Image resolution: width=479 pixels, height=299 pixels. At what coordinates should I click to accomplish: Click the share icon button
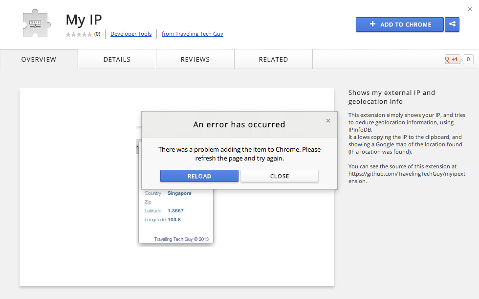coord(452,24)
